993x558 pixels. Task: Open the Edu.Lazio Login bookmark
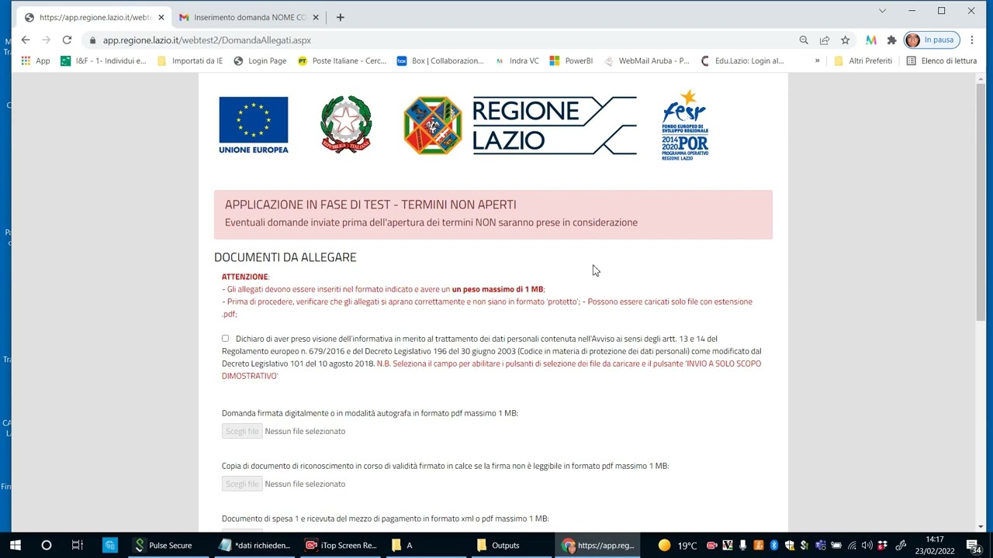742,60
